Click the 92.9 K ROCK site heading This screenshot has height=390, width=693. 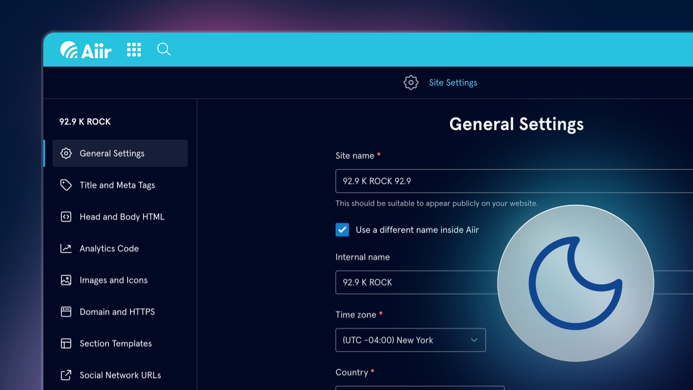[85, 122]
